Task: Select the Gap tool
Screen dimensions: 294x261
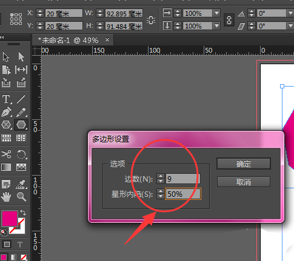Action: point(21,70)
